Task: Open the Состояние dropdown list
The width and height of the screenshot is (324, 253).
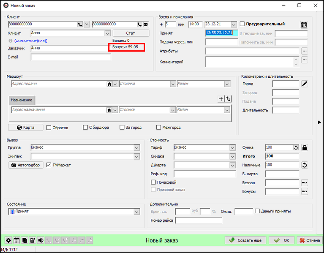Action: point(136,212)
